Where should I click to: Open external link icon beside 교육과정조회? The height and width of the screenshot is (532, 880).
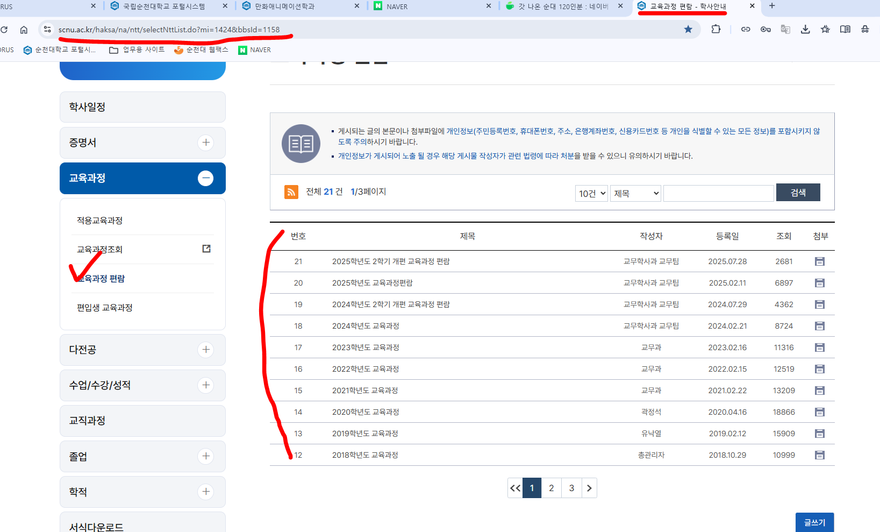coord(206,249)
